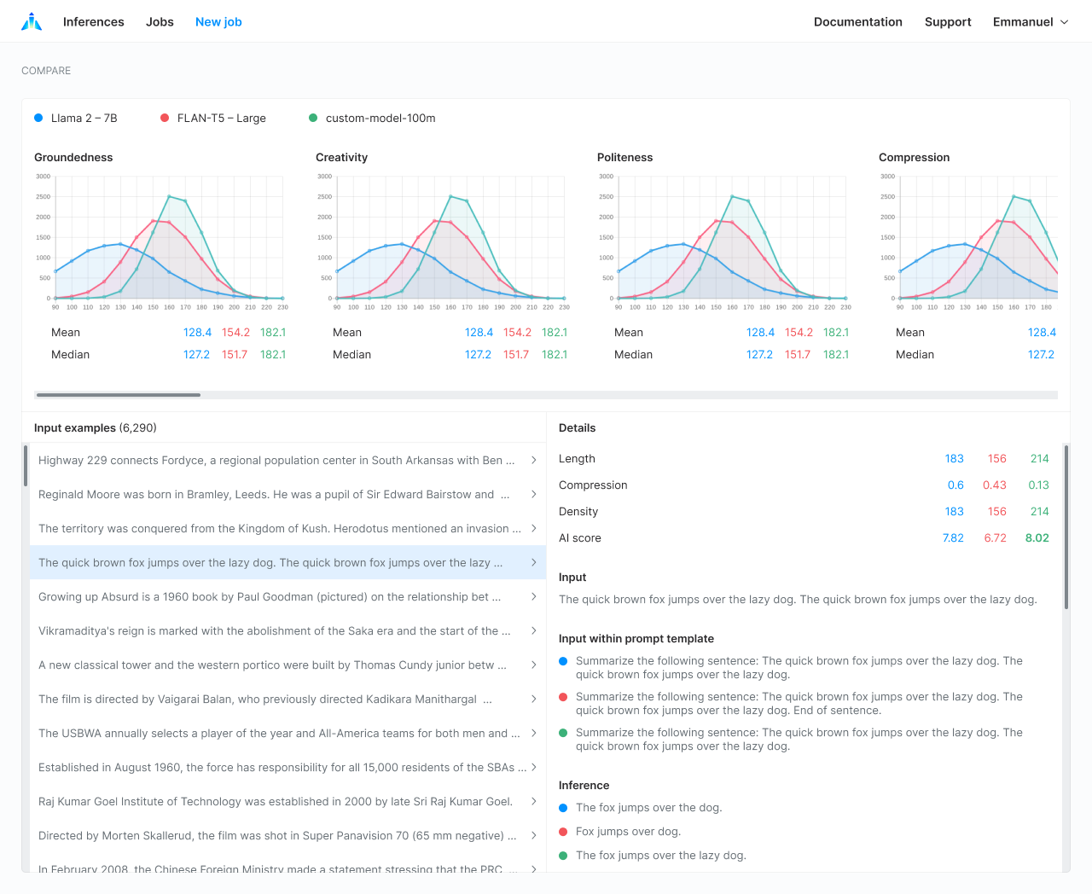Click the custom-model-100m legend dot

(x=313, y=118)
